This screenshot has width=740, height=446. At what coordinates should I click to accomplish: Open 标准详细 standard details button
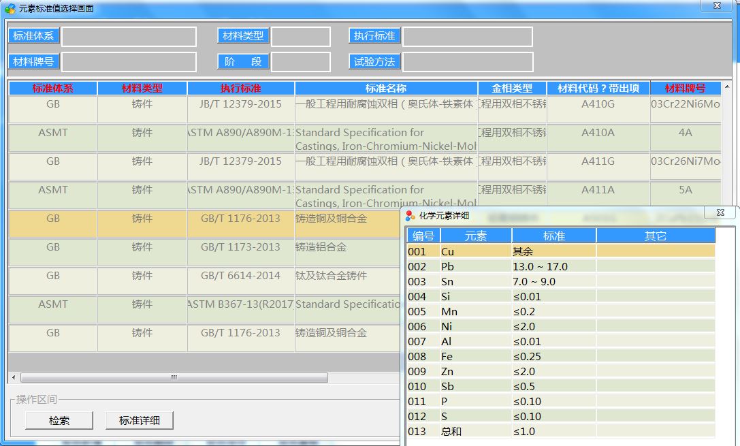click(x=140, y=421)
